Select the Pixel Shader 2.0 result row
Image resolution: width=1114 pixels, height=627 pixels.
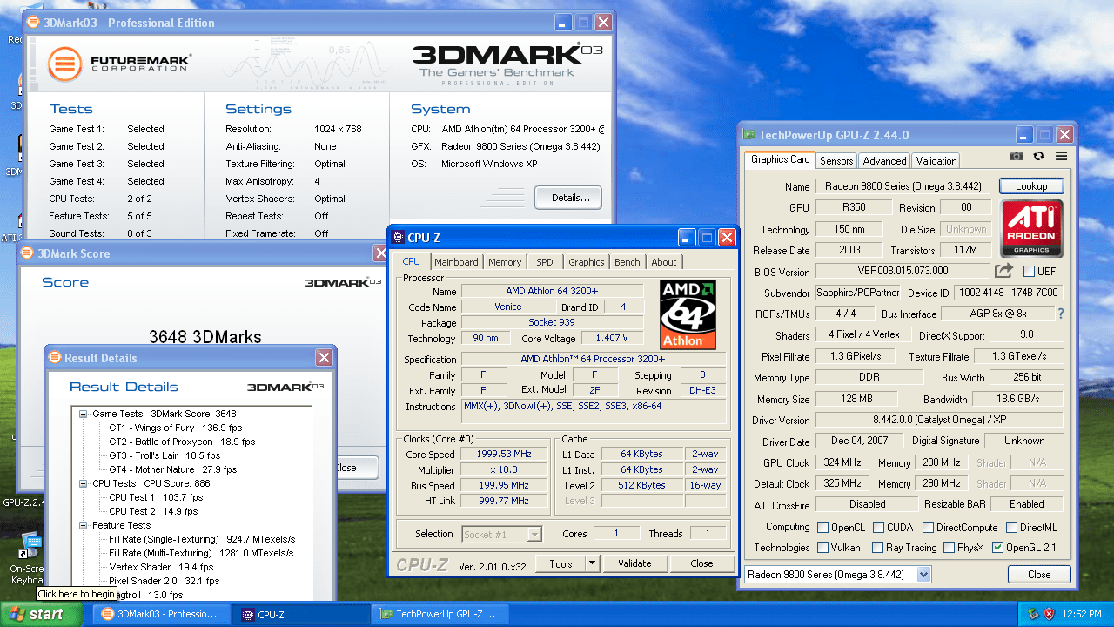[x=164, y=581]
